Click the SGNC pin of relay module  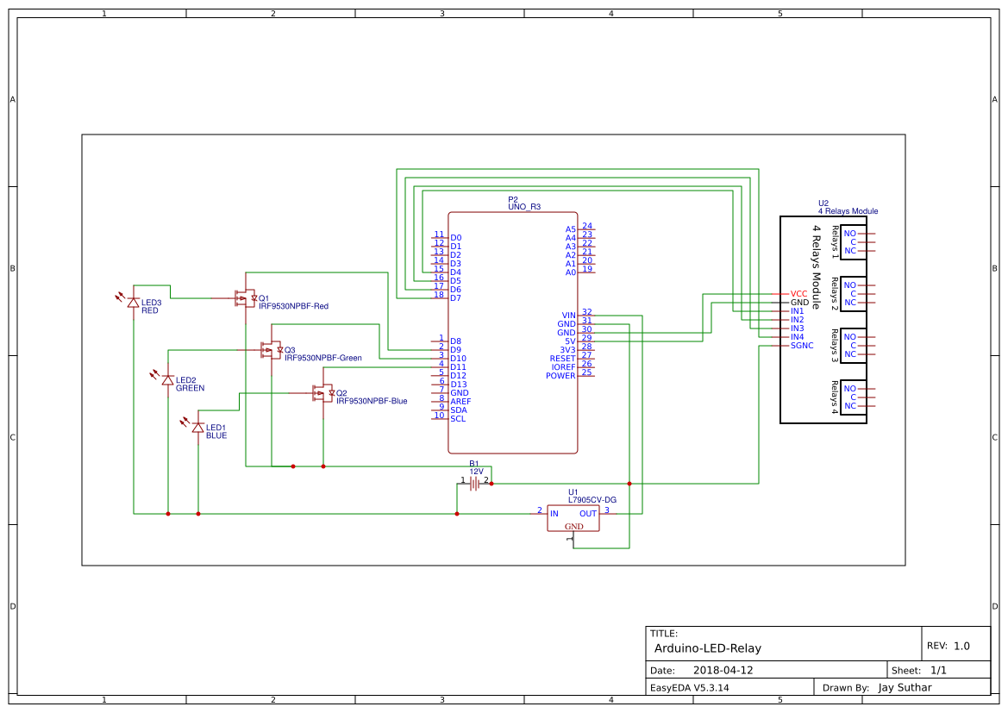(802, 345)
